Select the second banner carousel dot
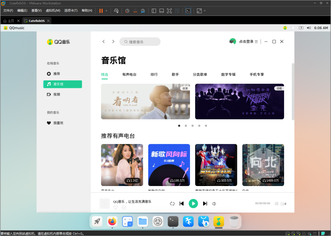 [x=186, y=126]
